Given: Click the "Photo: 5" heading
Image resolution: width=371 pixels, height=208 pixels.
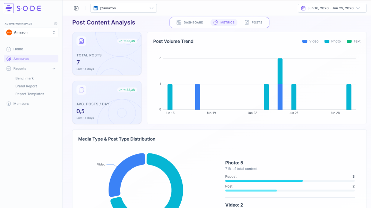Looking at the screenshot, I should pyautogui.click(x=234, y=163).
